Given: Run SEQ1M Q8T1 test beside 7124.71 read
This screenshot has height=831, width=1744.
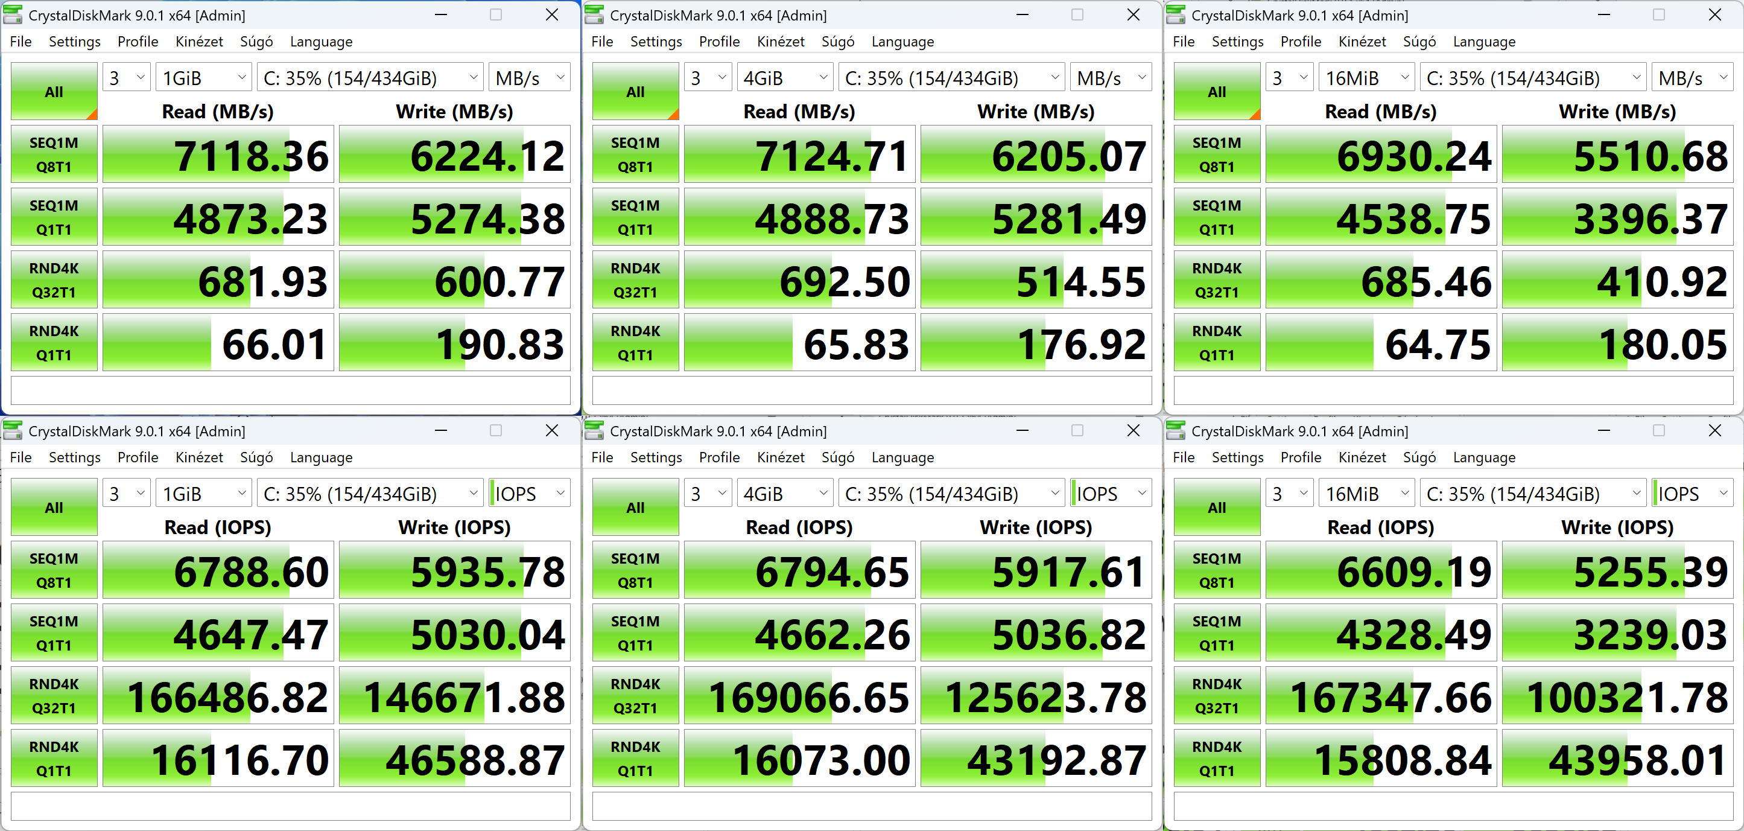Looking at the screenshot, I should (635, 154).
